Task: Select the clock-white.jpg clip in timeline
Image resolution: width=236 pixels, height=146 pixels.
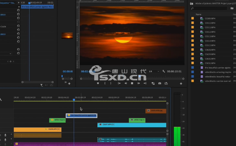Action: coord(156,111)
